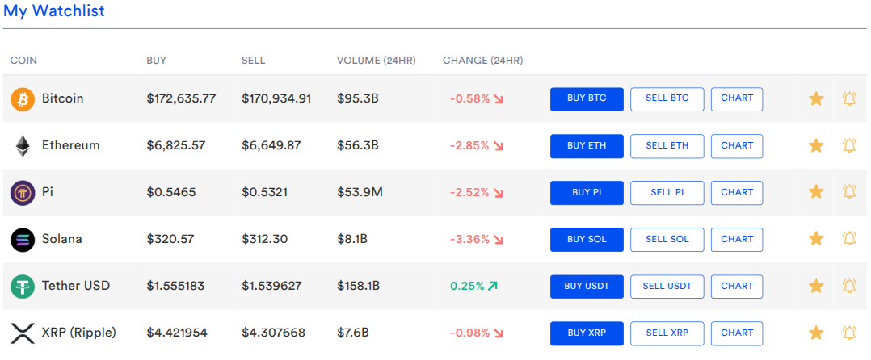Open the alert bell for Pi
871x360 pixels.
[849, 192]
